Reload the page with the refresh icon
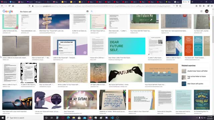Image resolution: width=214 pixels, height=120 pixels. (x=9, y=6)
